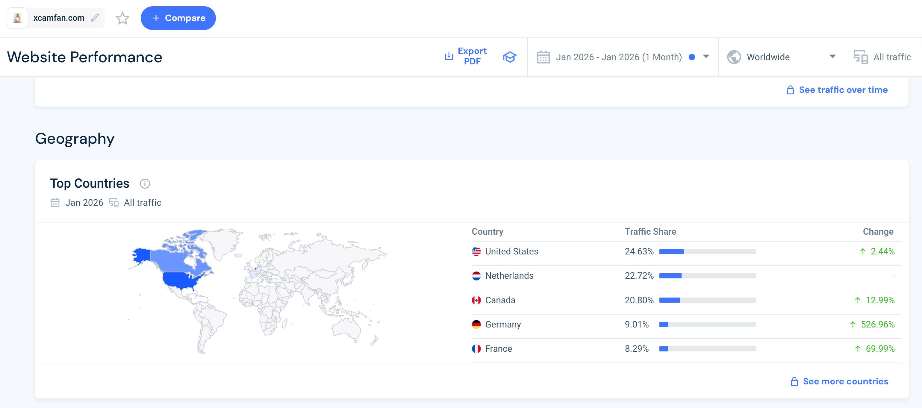Image resolution: width=922 pixels, height=408 pixels.
Task: Star the site as favorite
Action: [x=122, y=18]
